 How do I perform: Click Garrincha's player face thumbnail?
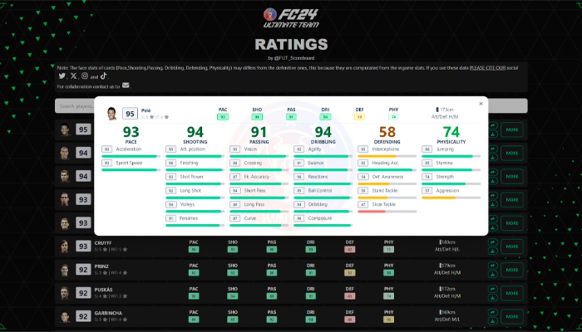coord(65,317)
